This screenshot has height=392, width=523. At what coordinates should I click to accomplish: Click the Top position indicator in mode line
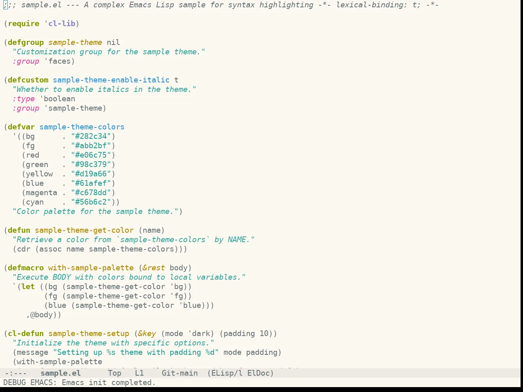coord(114,373)
